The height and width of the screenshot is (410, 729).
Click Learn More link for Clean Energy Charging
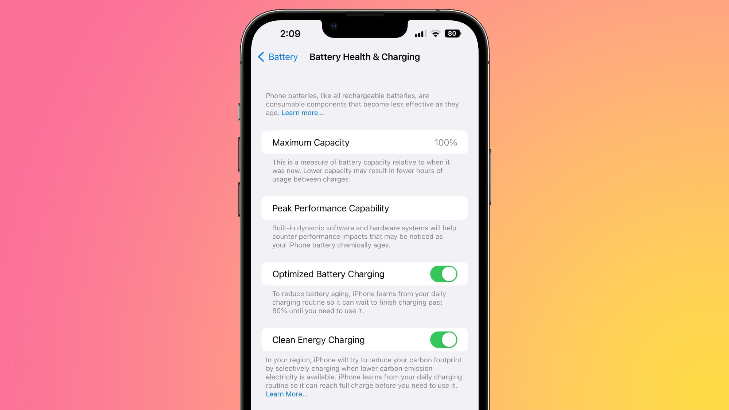click(x=286, y=394)
